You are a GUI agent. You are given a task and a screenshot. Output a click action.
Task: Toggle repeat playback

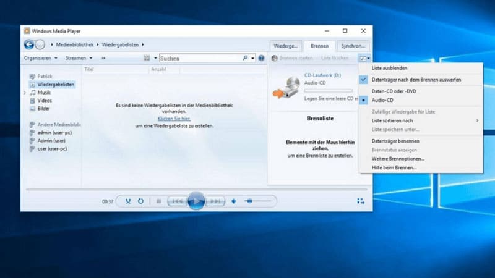140,201
